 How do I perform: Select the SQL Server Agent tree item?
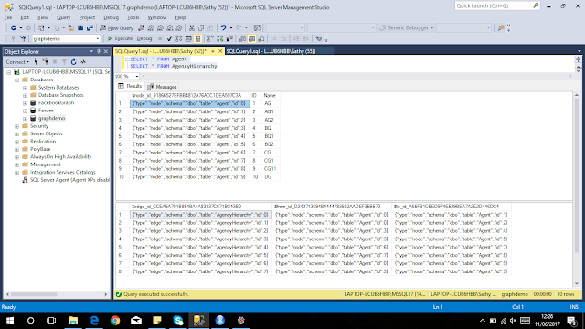69,180
